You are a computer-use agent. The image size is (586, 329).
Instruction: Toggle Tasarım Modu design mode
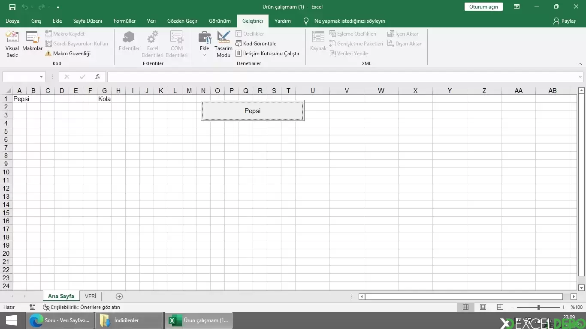tap(224, 44)
